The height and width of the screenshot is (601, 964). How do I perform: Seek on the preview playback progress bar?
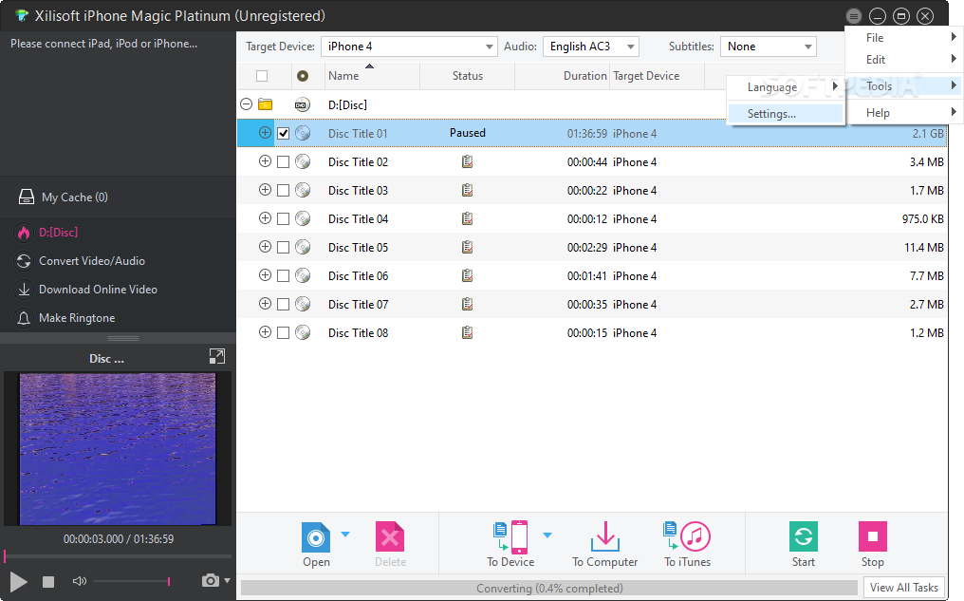tap(118, 556)
